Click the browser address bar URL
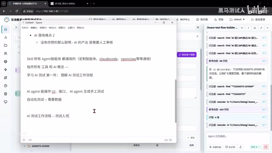 52,11
